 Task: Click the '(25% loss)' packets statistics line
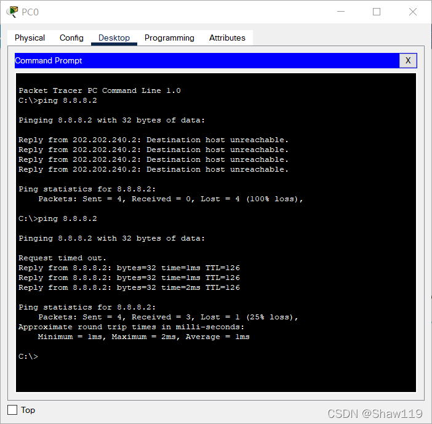(168, 317)
